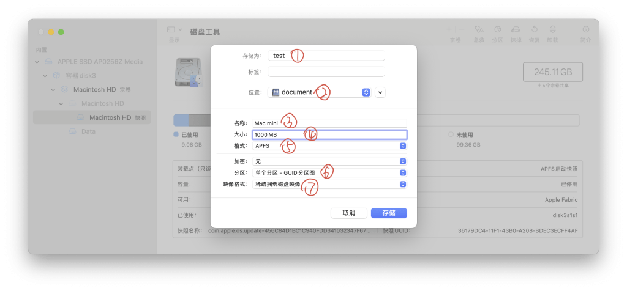Click the 未使用 legend label
Image resolution: width=627 pixels, height=291 pixels.
tap(464, 135)
